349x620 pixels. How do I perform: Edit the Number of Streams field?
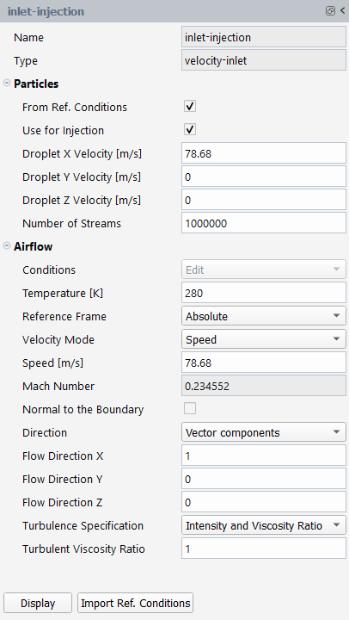264,223
